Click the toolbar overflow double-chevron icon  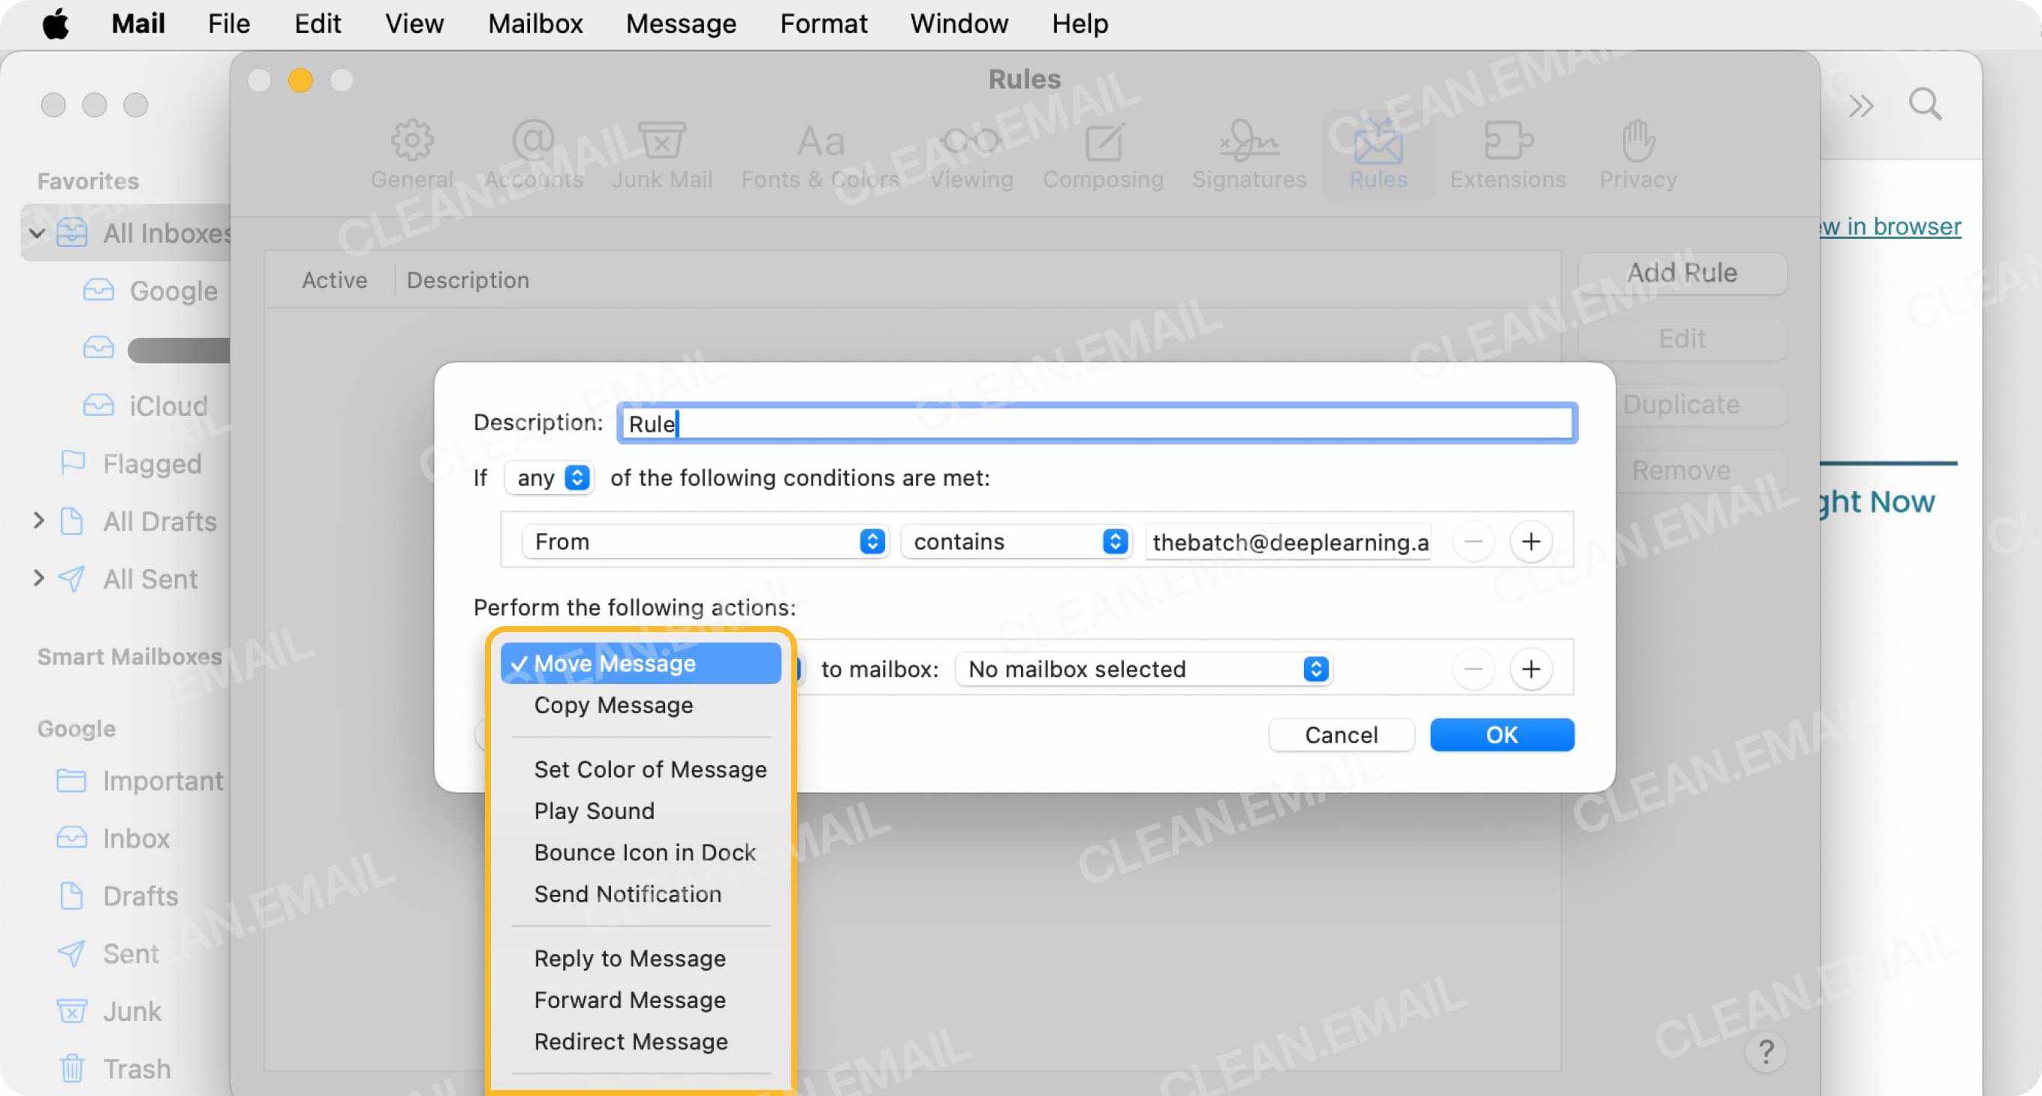coord(1860,105)
